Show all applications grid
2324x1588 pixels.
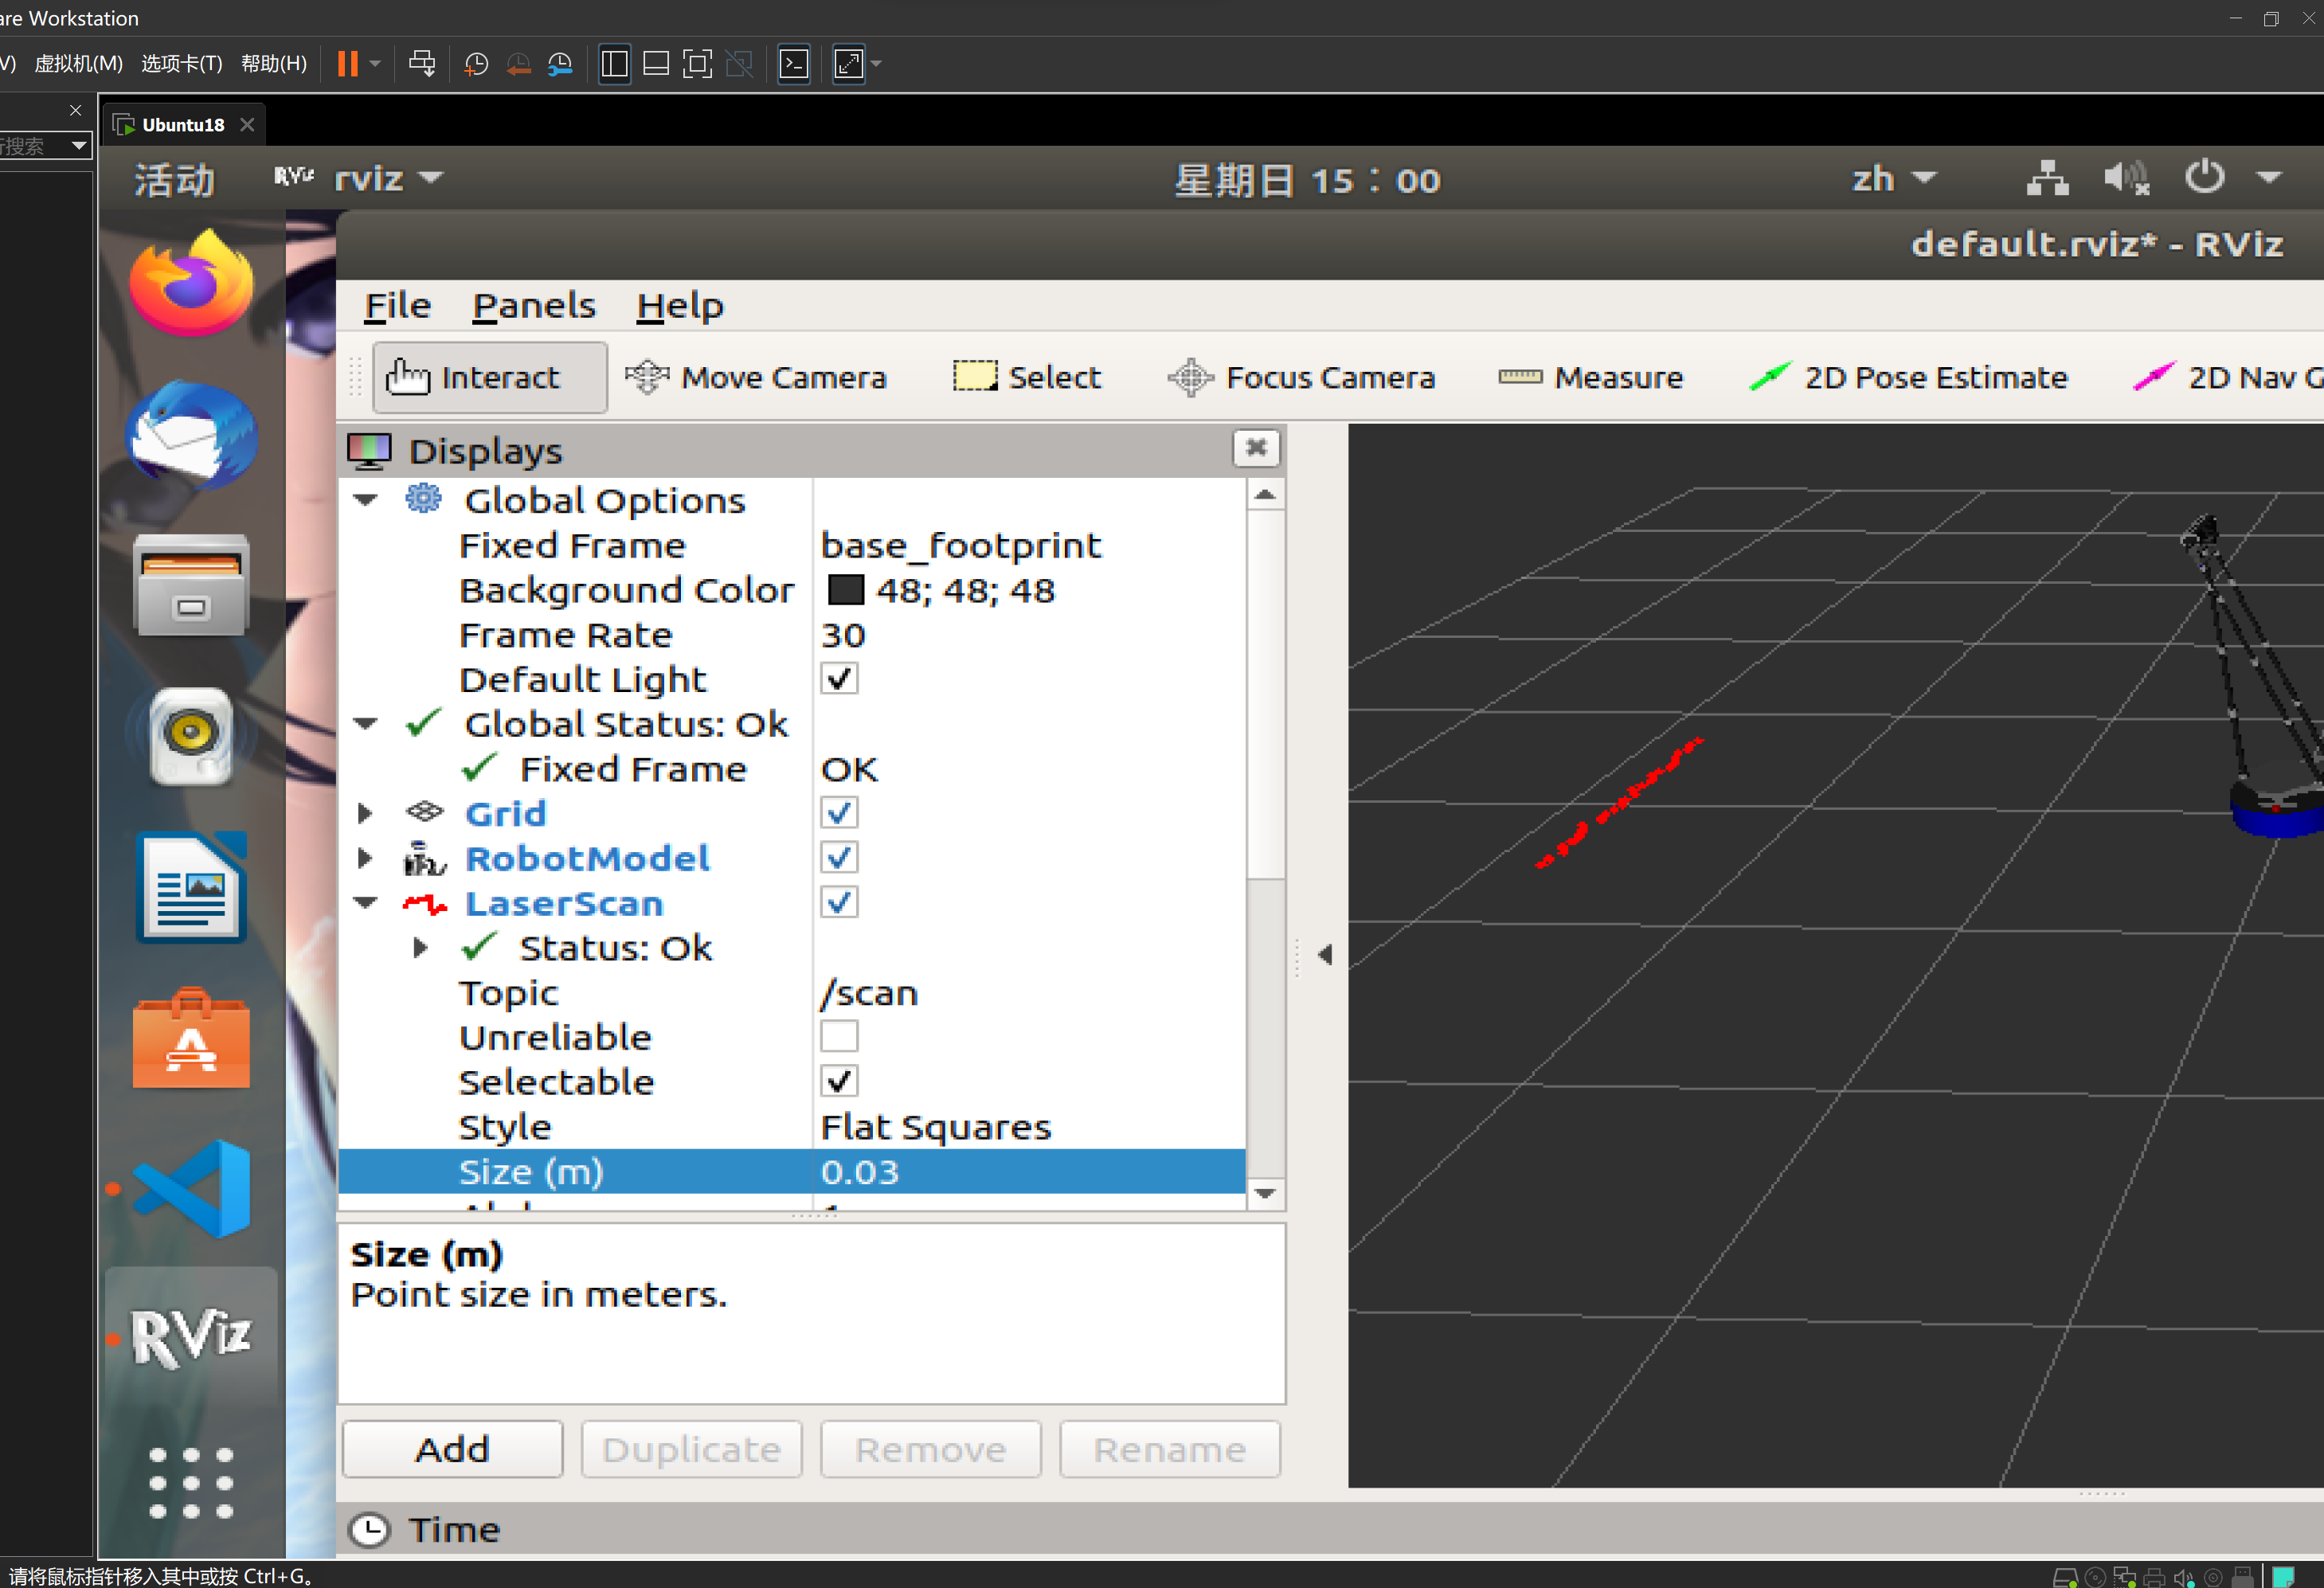tap(191, 1482)
